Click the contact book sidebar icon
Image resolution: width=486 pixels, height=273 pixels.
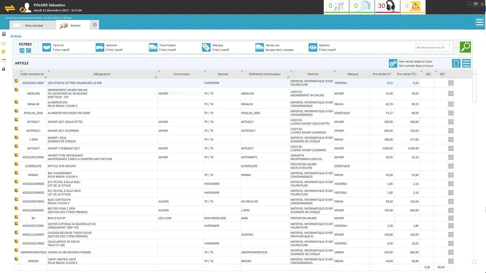point(4,34)
